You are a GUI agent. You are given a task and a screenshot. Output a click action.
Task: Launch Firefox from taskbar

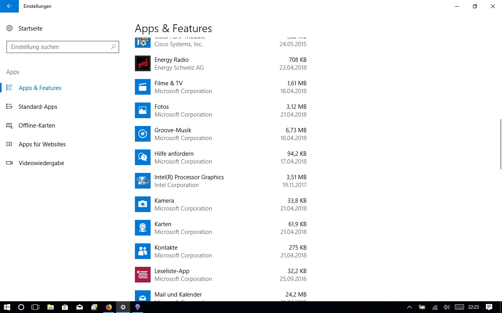click(x=109, y=307)
